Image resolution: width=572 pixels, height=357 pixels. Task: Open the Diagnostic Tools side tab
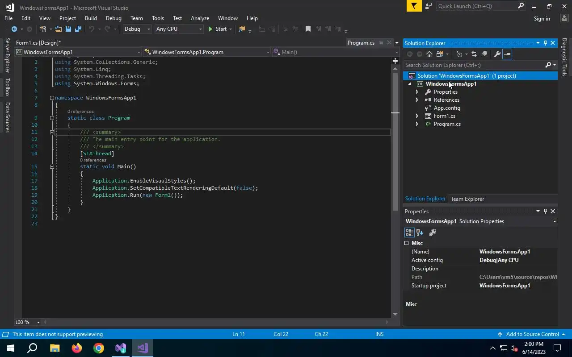tap(564, 57)
